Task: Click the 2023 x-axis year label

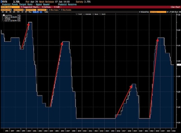Action: (x=157, y=131)
